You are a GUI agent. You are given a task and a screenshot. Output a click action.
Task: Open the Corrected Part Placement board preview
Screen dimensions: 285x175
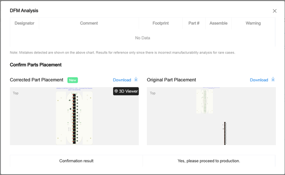[74, 116]
